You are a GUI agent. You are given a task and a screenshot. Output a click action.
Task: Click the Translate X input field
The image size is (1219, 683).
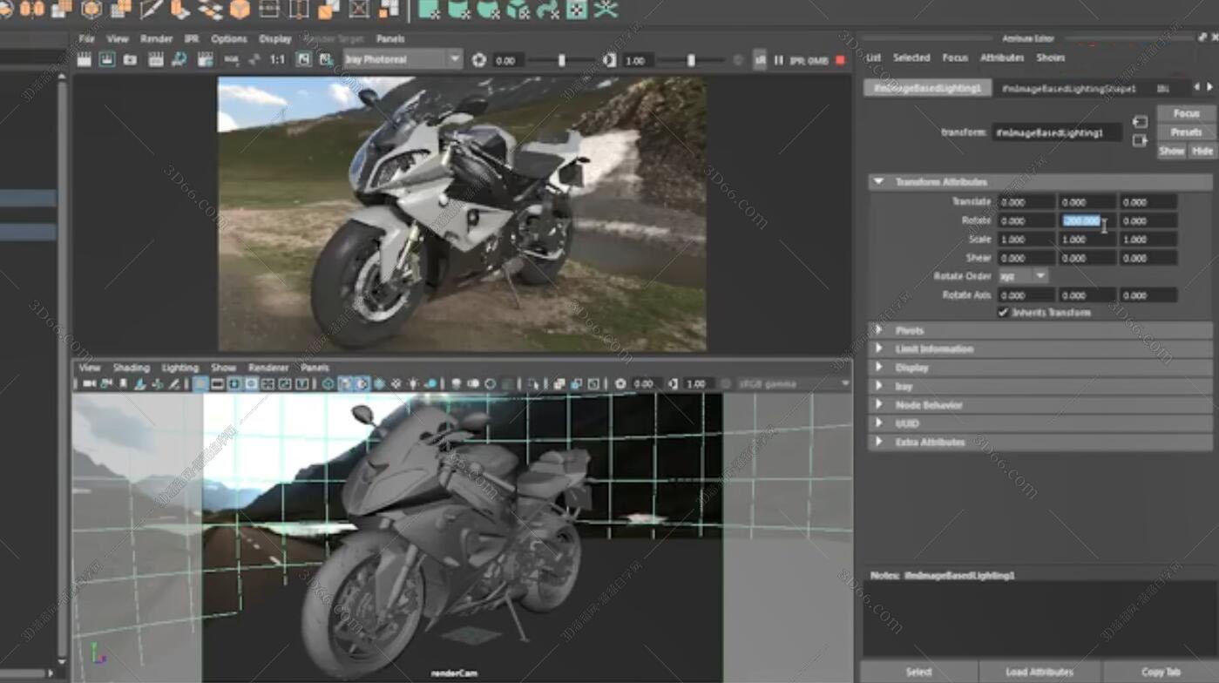coord(1026,202)
